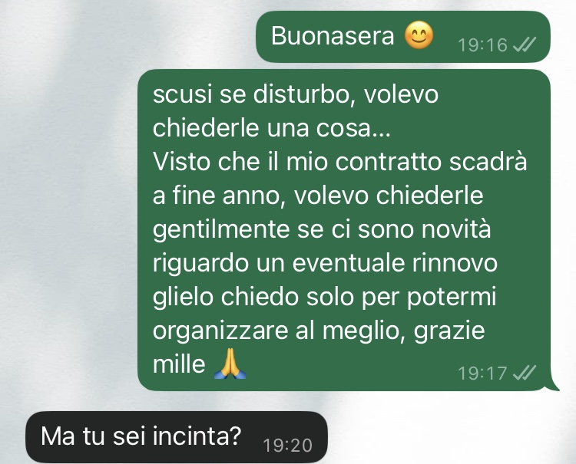Click the 19:17 timestamp
The image size is (576, 464).
tap(483, 374)
